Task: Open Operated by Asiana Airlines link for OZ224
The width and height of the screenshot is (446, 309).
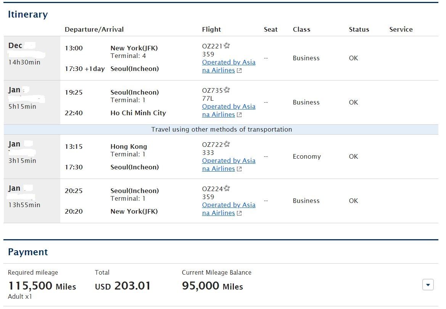Action: click(x=229, y=209)
